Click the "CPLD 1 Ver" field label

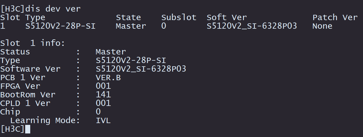(25, 103)
